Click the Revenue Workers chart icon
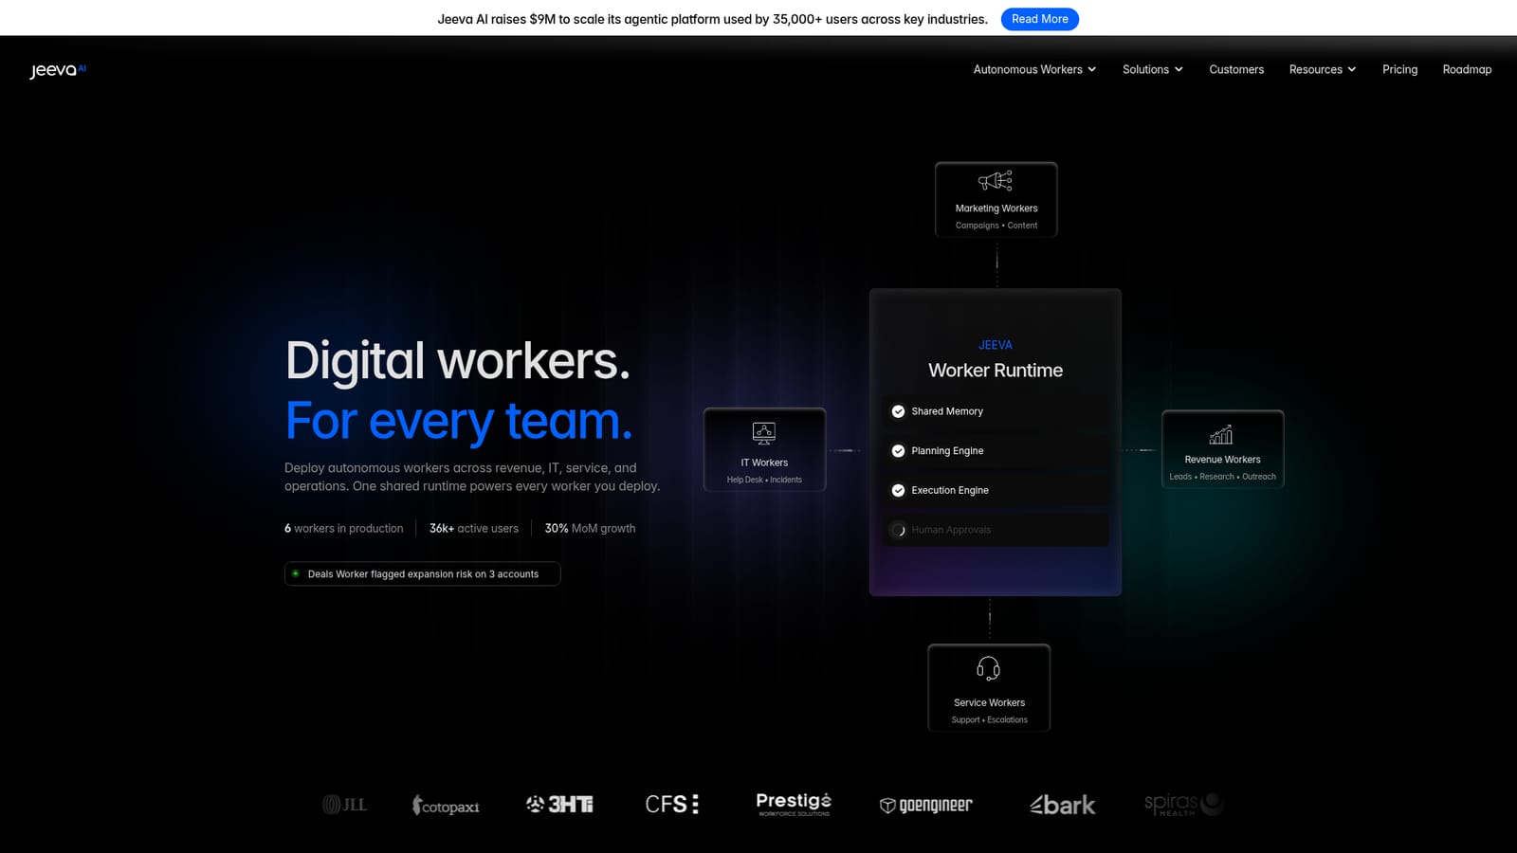Viewport: 1517px width, 853px height. click(1221, 435)
